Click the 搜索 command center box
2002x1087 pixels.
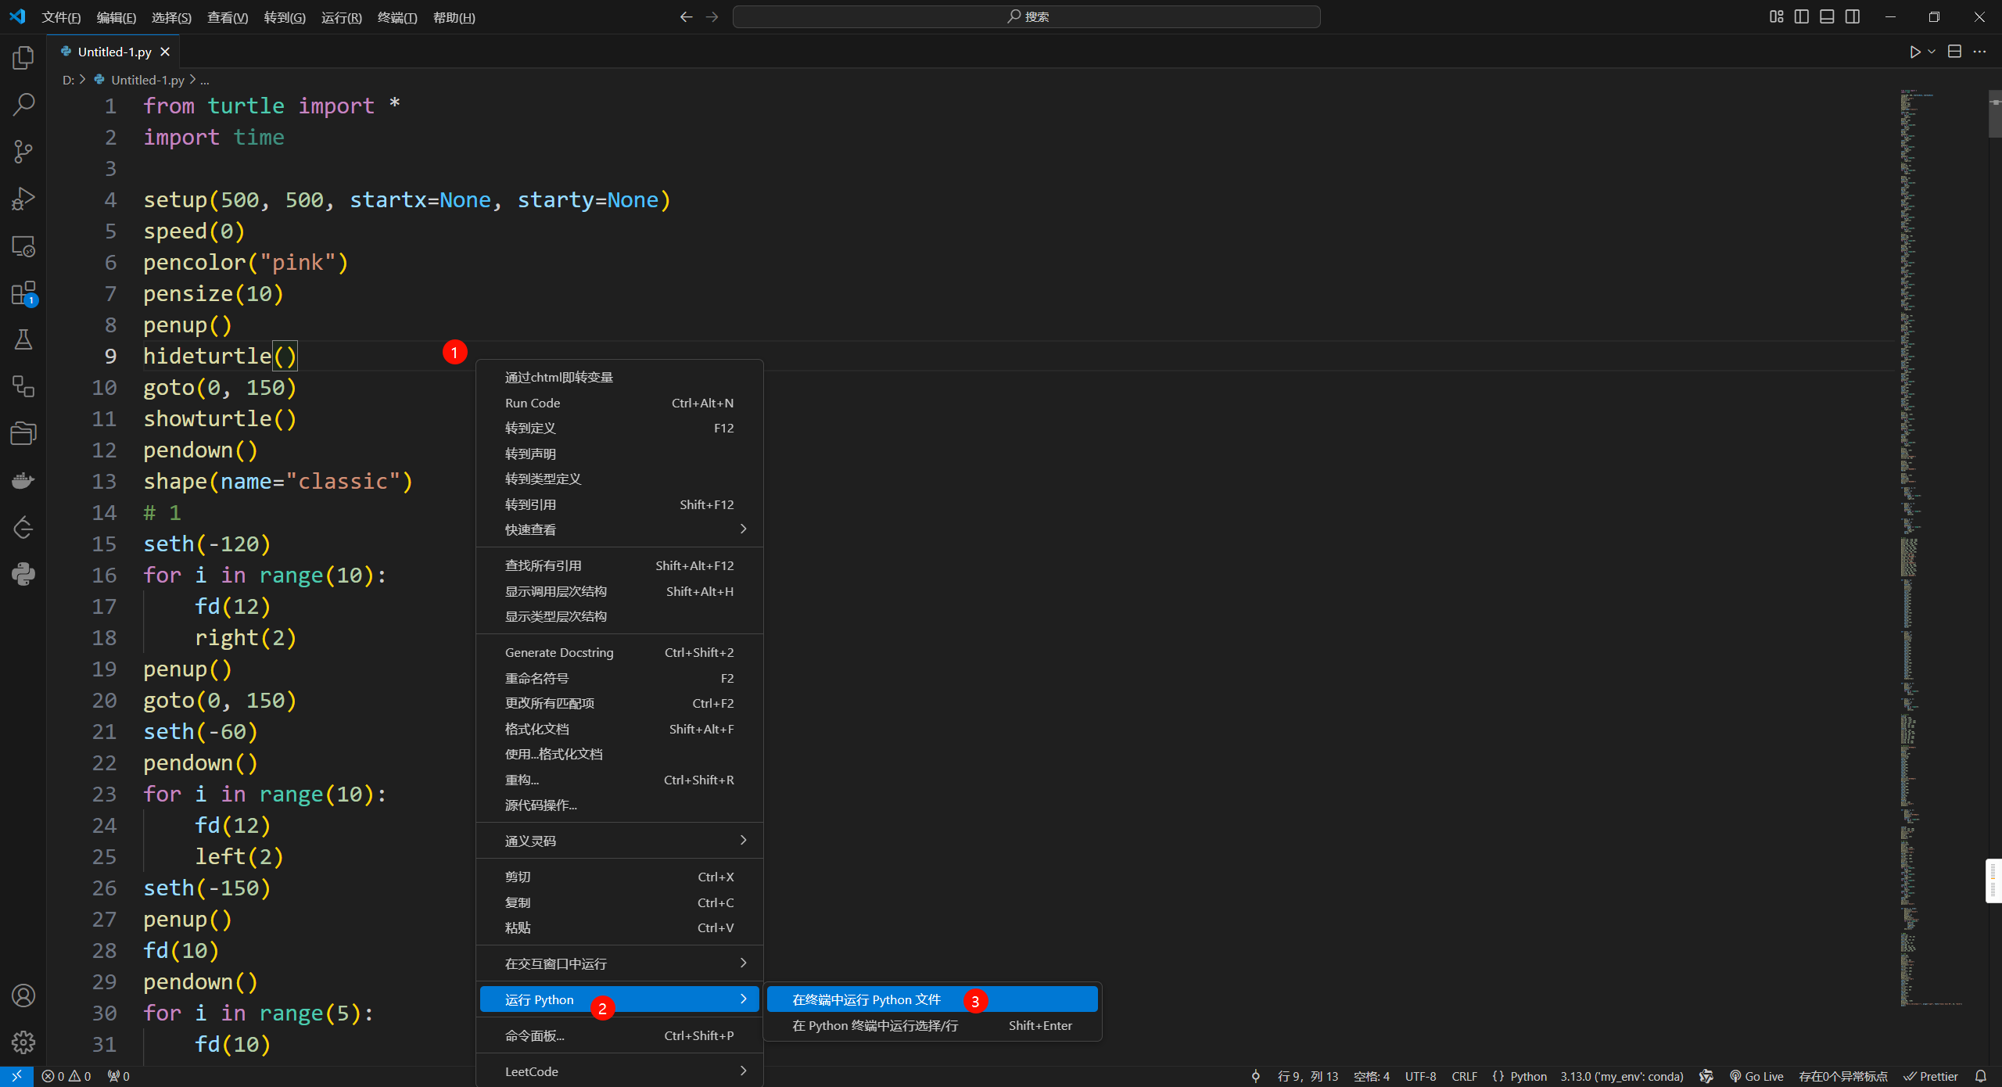click(x=1026, y=16)
